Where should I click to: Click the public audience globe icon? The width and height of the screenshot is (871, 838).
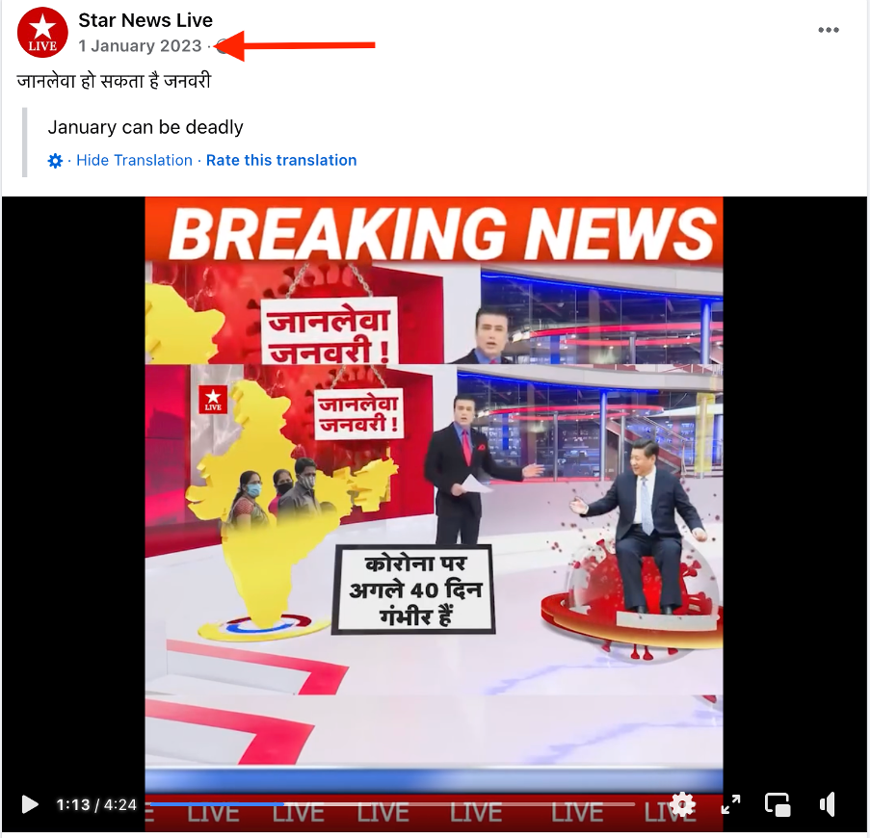pos(222,46)
